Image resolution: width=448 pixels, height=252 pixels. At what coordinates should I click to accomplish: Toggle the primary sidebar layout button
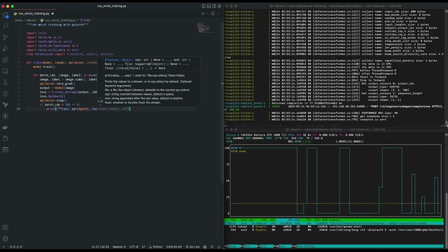(204, 6)
